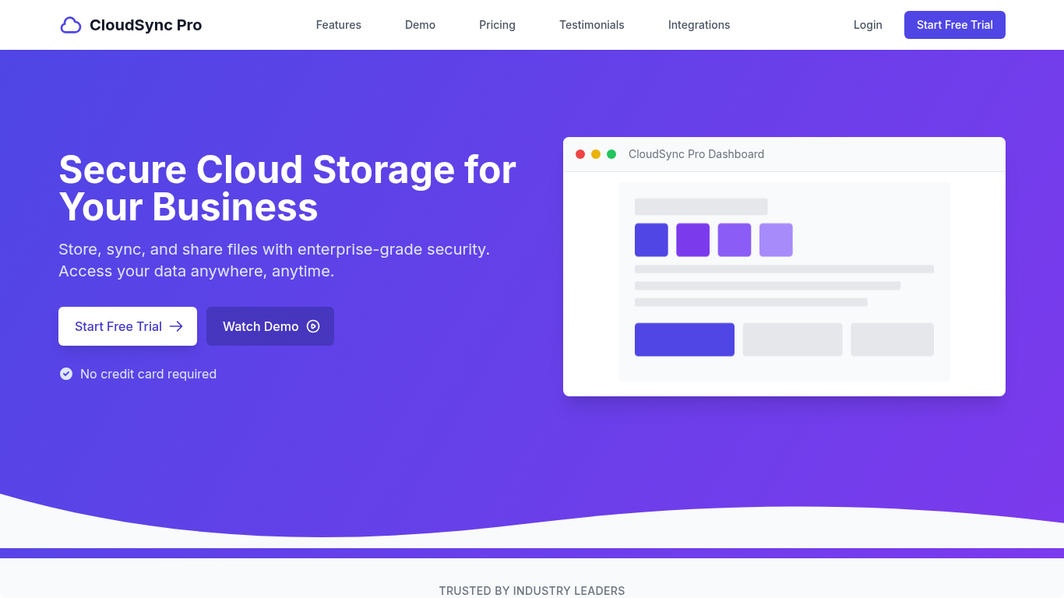Click the CloudSync Pro cloud logo icon
1064x598 pixels.
(x=71, y=25)
